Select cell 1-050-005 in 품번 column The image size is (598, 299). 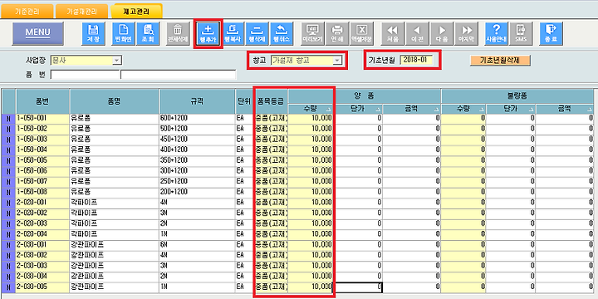42,160
